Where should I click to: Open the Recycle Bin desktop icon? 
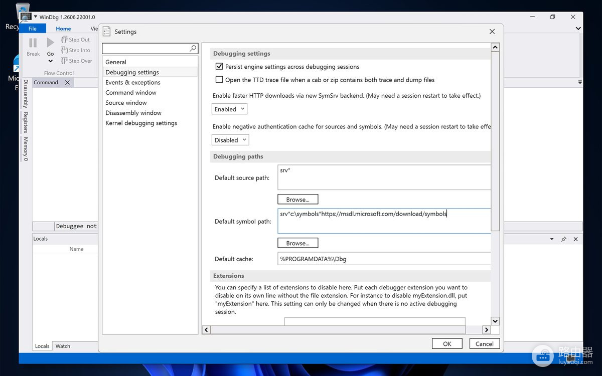(22, 10)
